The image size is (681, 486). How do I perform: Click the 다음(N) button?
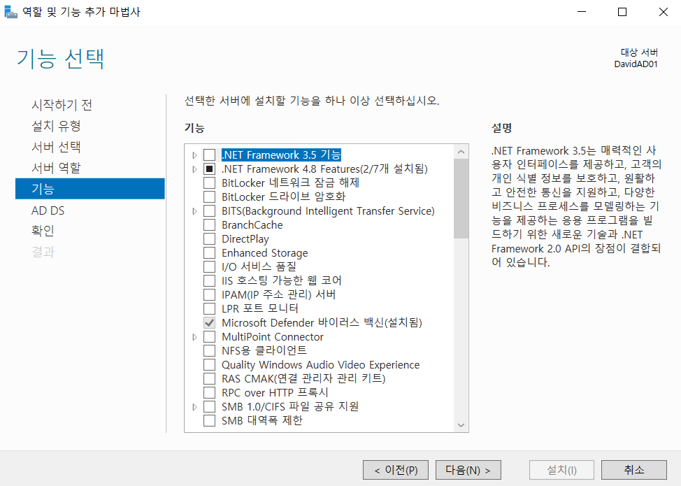pyautogui.click(x=468, y=470)
